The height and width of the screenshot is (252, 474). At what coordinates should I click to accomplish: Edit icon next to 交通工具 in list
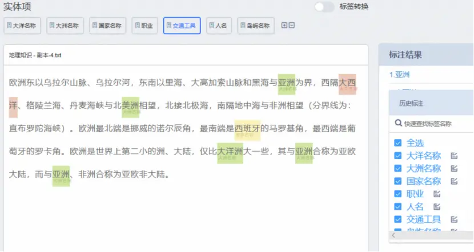(x=454, y=219)
